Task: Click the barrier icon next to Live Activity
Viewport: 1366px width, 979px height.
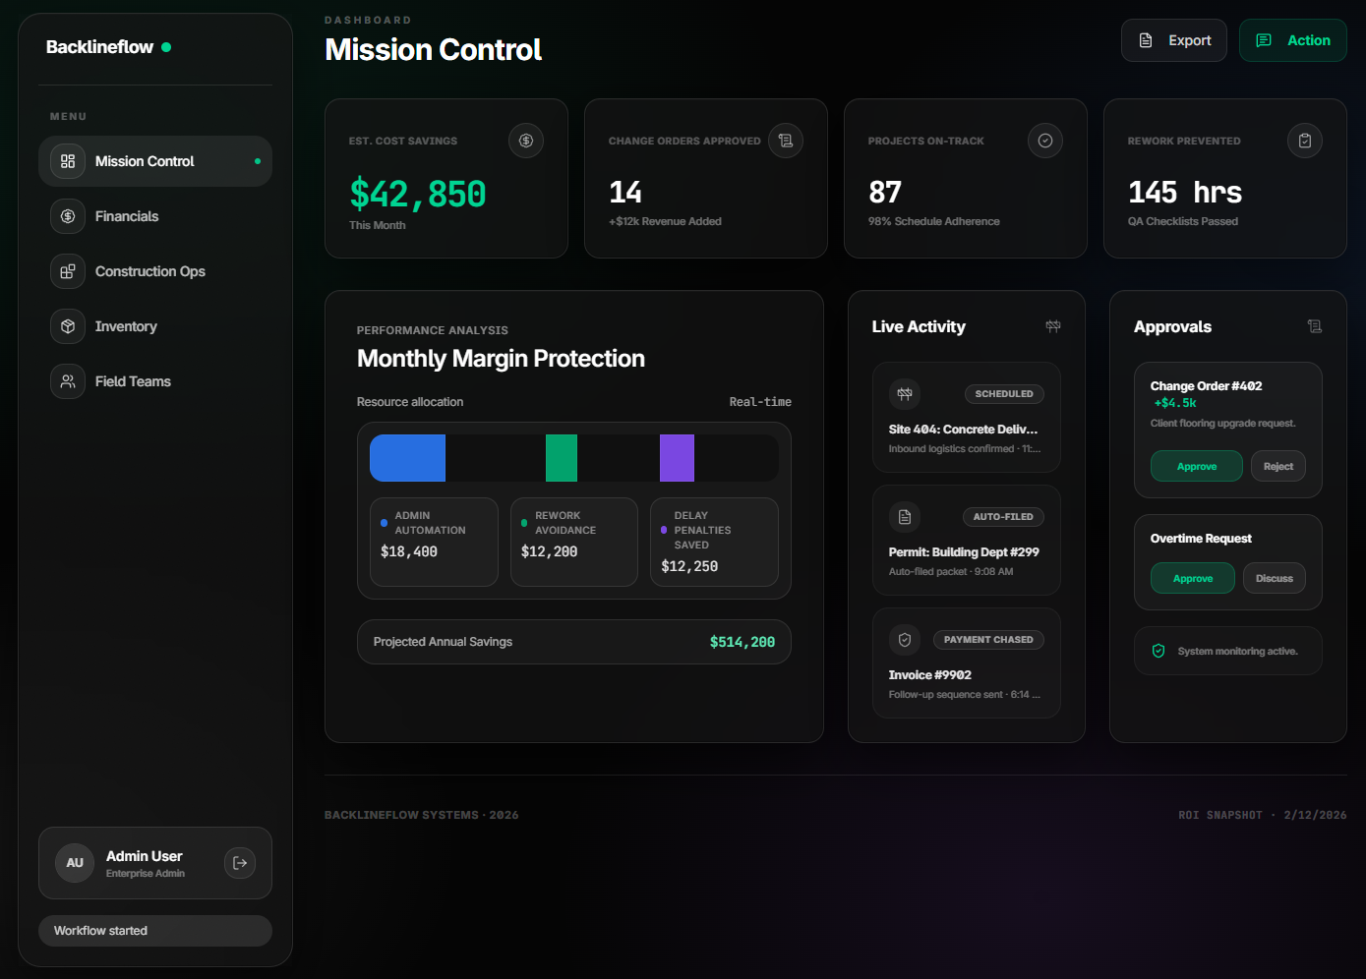Action: [1053, 325]
